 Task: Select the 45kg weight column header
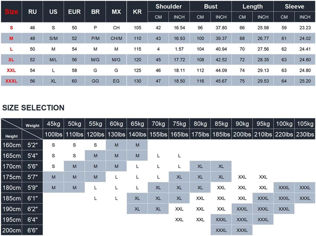tap(53, 124)
